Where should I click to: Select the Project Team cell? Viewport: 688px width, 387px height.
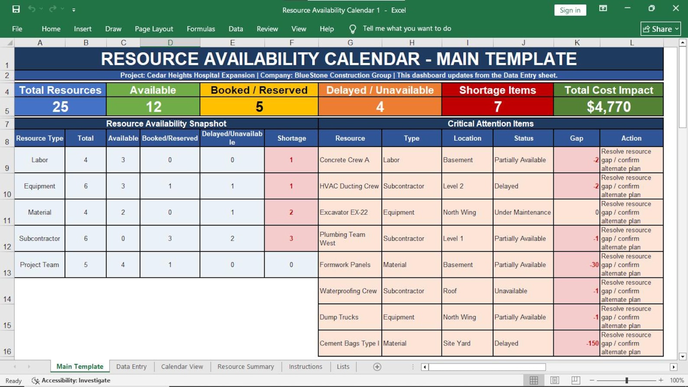coord(40,265)
